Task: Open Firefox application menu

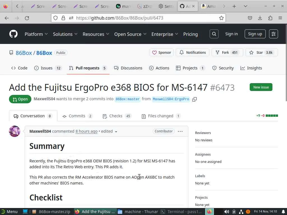Action: coord(280,18)
